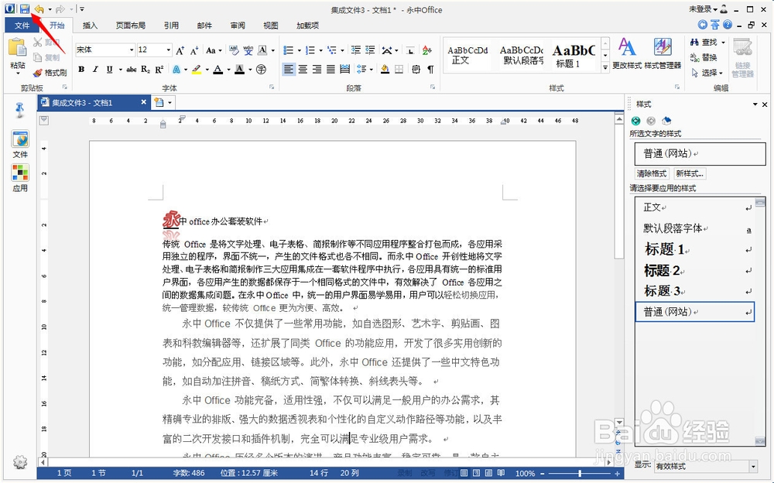Click the pin icon in left sidebar
This screenshot has width=774, height=483.
click(20, 110)
